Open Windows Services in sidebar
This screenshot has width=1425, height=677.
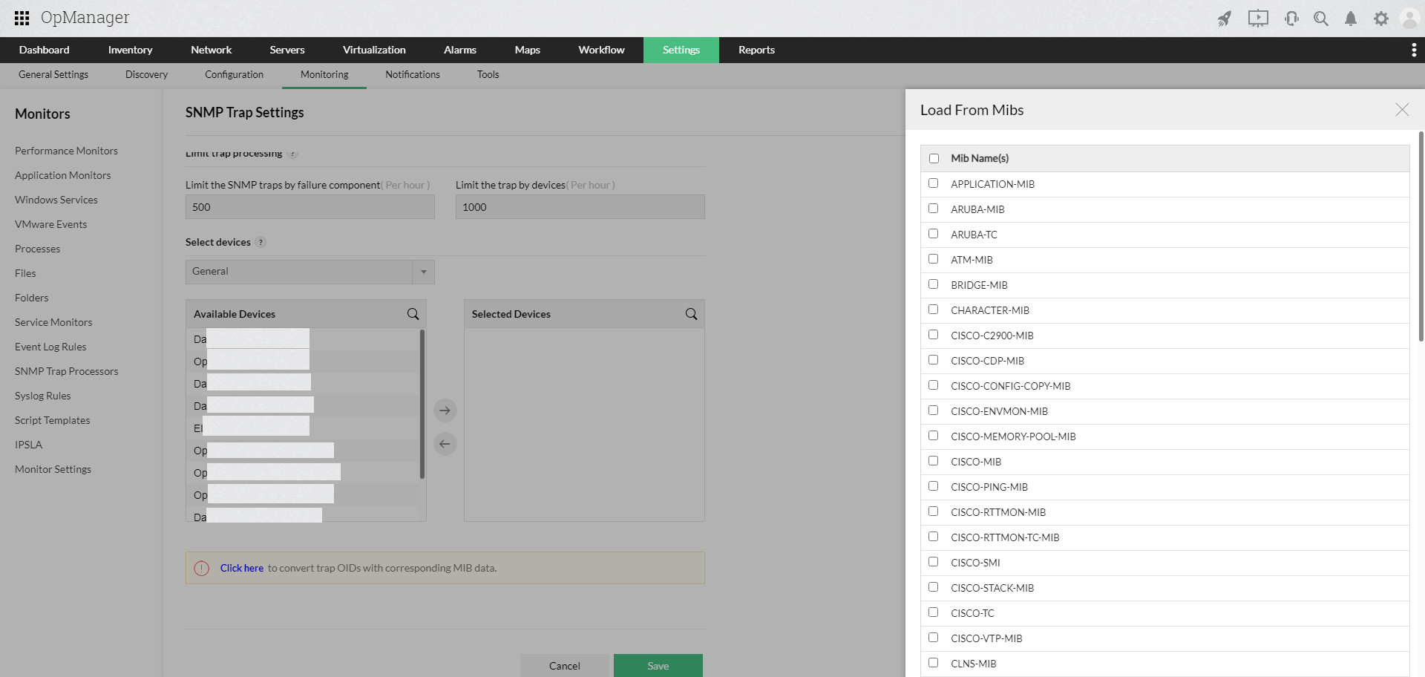tap(56, 200)
